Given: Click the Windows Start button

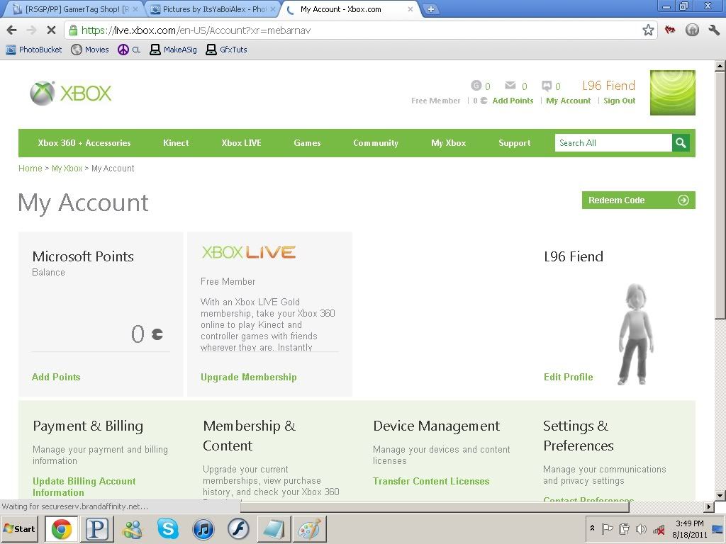Looking at the screenshot, I should pos(19,529).
